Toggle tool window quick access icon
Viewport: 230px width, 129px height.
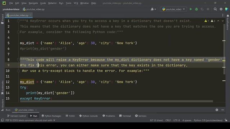click(3, 120)
